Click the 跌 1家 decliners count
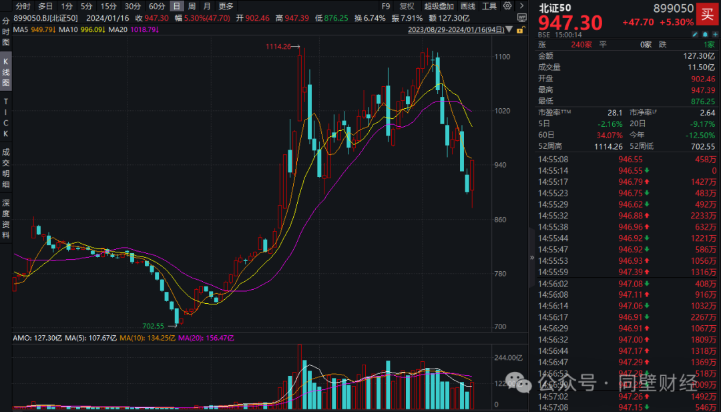Screen dimensions: 721x412 pyautogui.click(x=687, y=45)
